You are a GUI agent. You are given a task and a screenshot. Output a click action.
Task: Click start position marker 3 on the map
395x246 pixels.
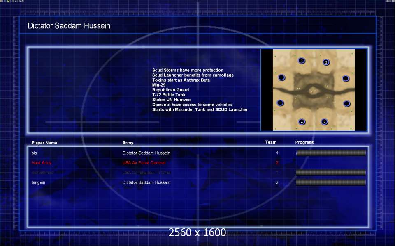[x=326, y=62]
